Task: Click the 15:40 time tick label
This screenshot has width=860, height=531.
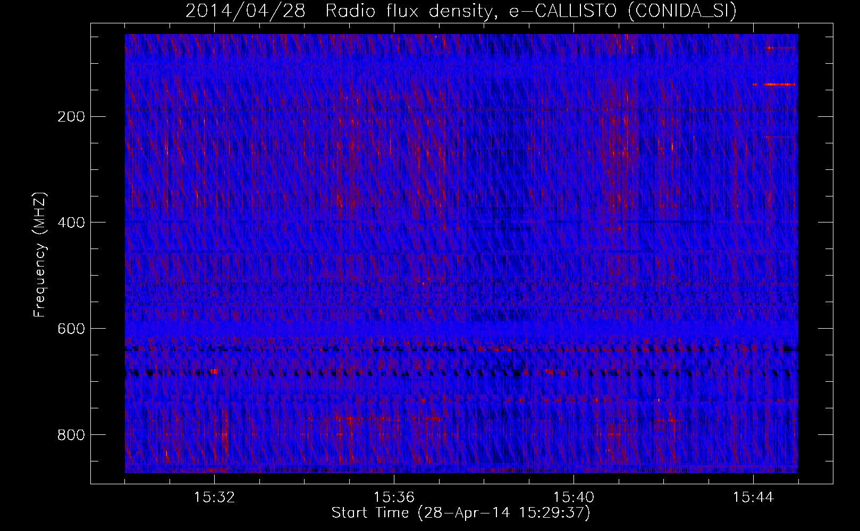Action: pyautogui.click(x=574, y=498)
